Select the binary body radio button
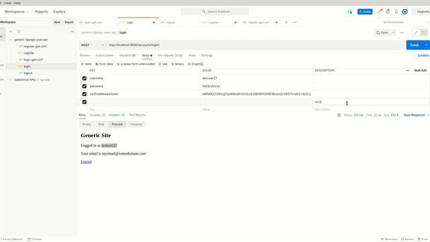430x242 pixels. (x=173, y=65)
